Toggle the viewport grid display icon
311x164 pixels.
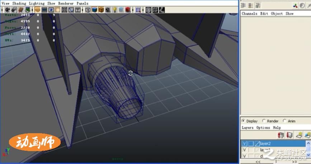tap(37, 10)
